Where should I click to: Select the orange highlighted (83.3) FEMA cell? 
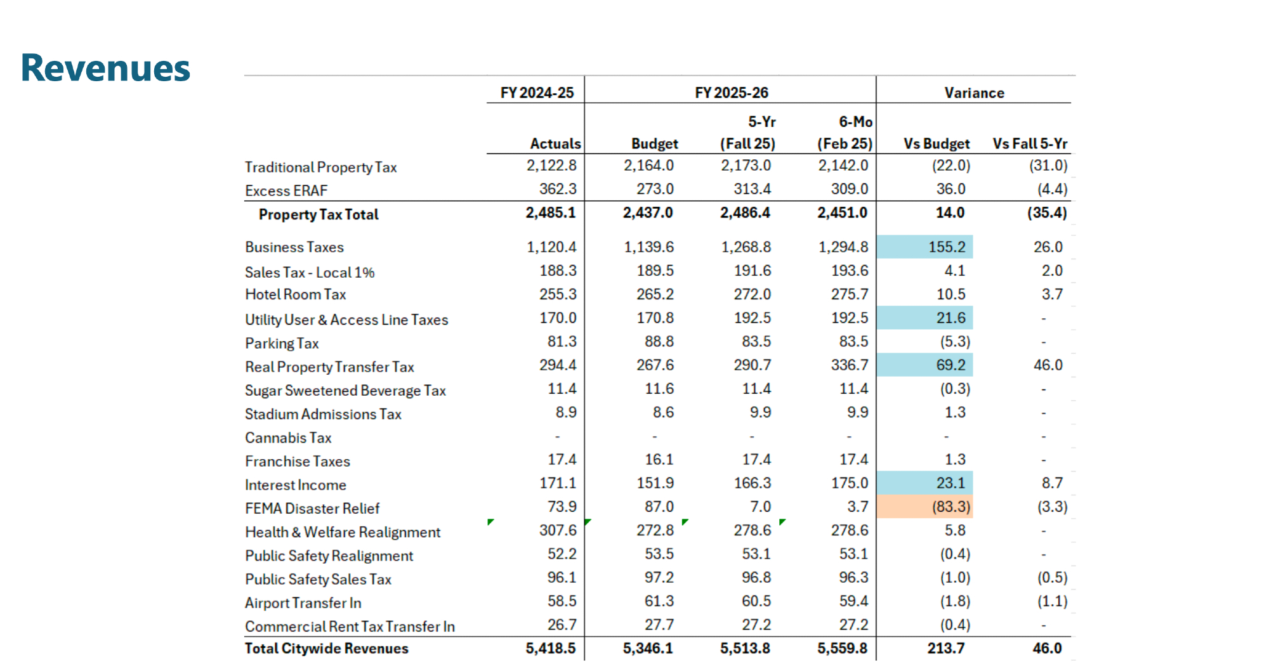[925, 507]
